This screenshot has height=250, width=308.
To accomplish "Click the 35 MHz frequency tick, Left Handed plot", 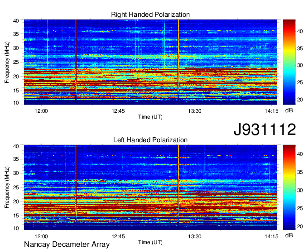I will pyautogui.click(x=16, y=159).
